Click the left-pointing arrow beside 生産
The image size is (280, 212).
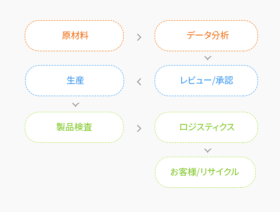[139, 82]
